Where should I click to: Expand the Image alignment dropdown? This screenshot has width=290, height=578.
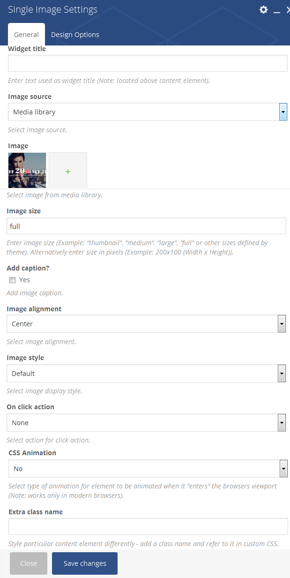click(146, 324)
